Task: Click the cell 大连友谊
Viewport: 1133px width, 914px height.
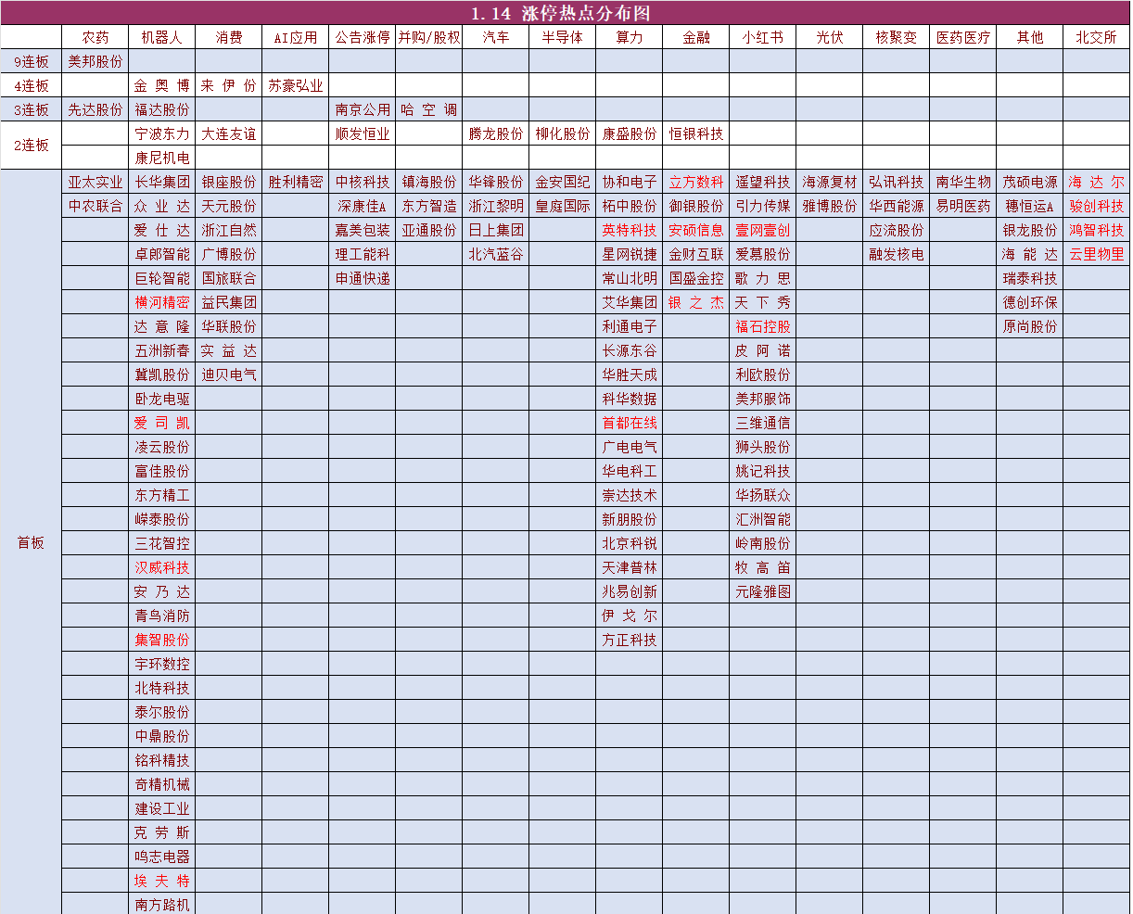Action: point(229,133)
